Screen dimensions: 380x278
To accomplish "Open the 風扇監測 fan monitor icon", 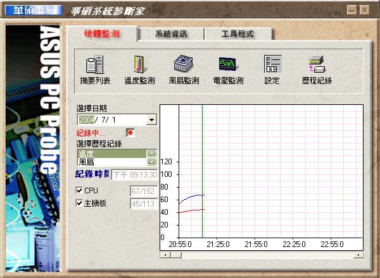I will click(x=184, y=70).
